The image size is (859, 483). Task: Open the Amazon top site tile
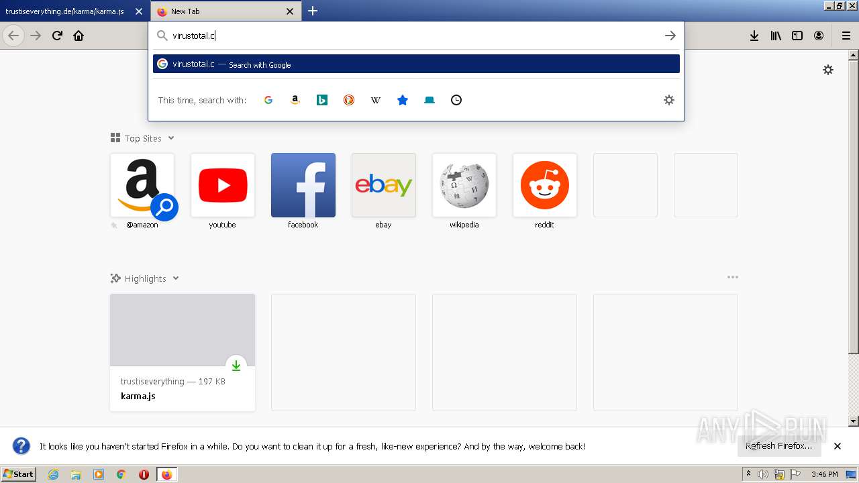(x=142, y=185)
